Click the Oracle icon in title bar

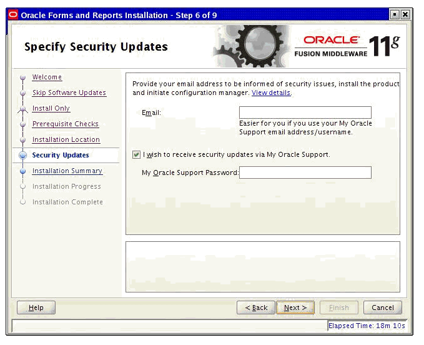click(13, 15)
